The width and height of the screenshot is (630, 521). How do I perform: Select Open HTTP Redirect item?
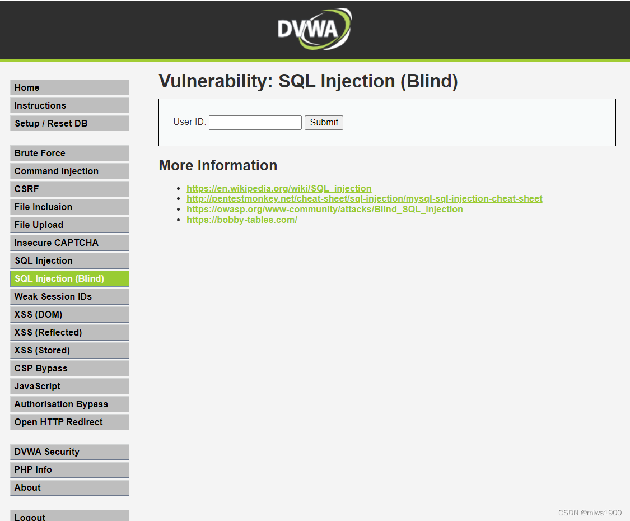point(69,422)
